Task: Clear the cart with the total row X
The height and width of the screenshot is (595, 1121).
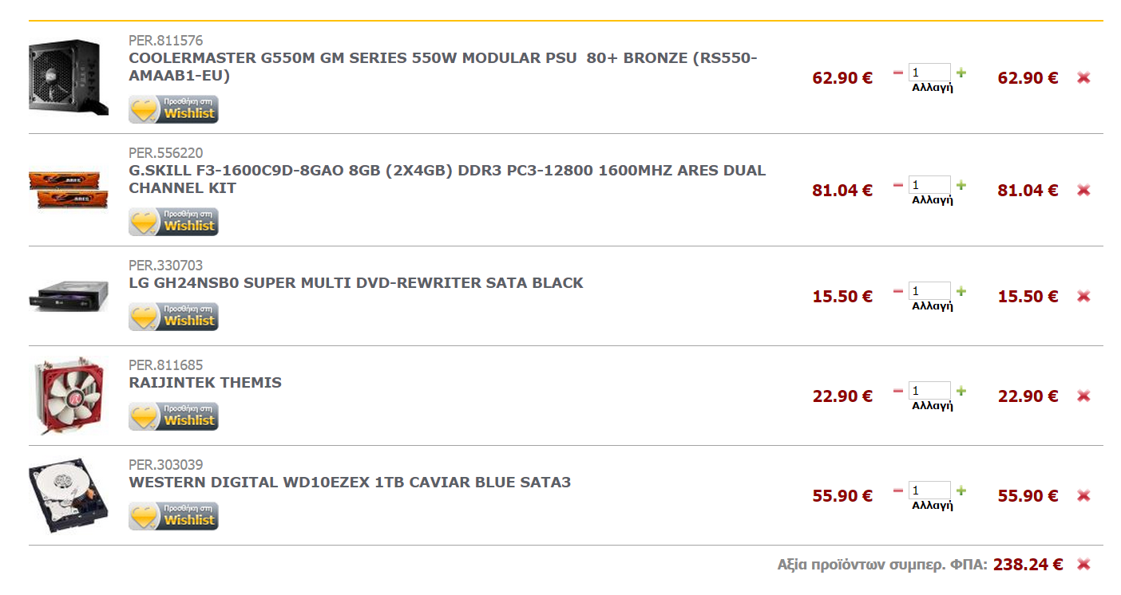Action: [1083, 565]
